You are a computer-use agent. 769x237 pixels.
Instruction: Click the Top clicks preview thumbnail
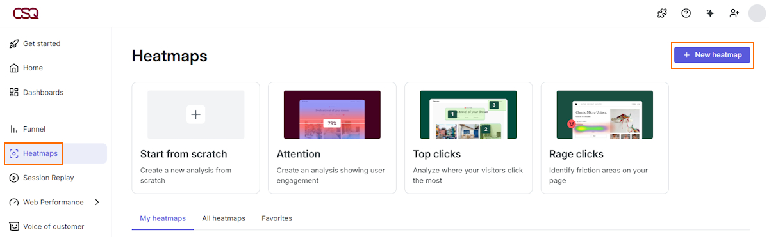point(468,114)
